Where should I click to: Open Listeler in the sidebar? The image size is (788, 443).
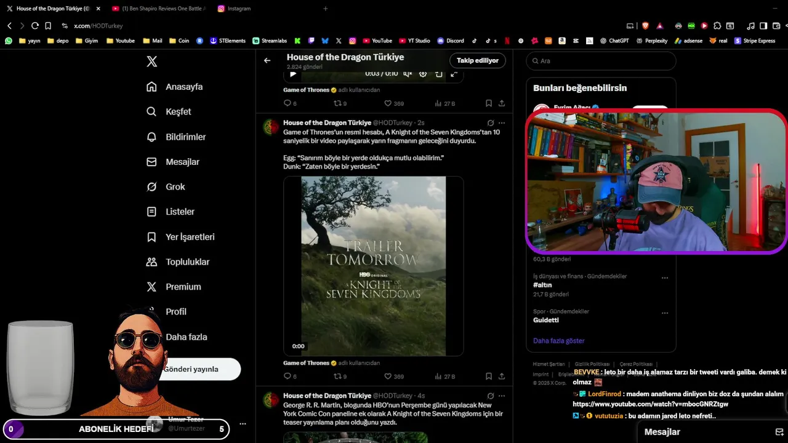click(171, 212)
